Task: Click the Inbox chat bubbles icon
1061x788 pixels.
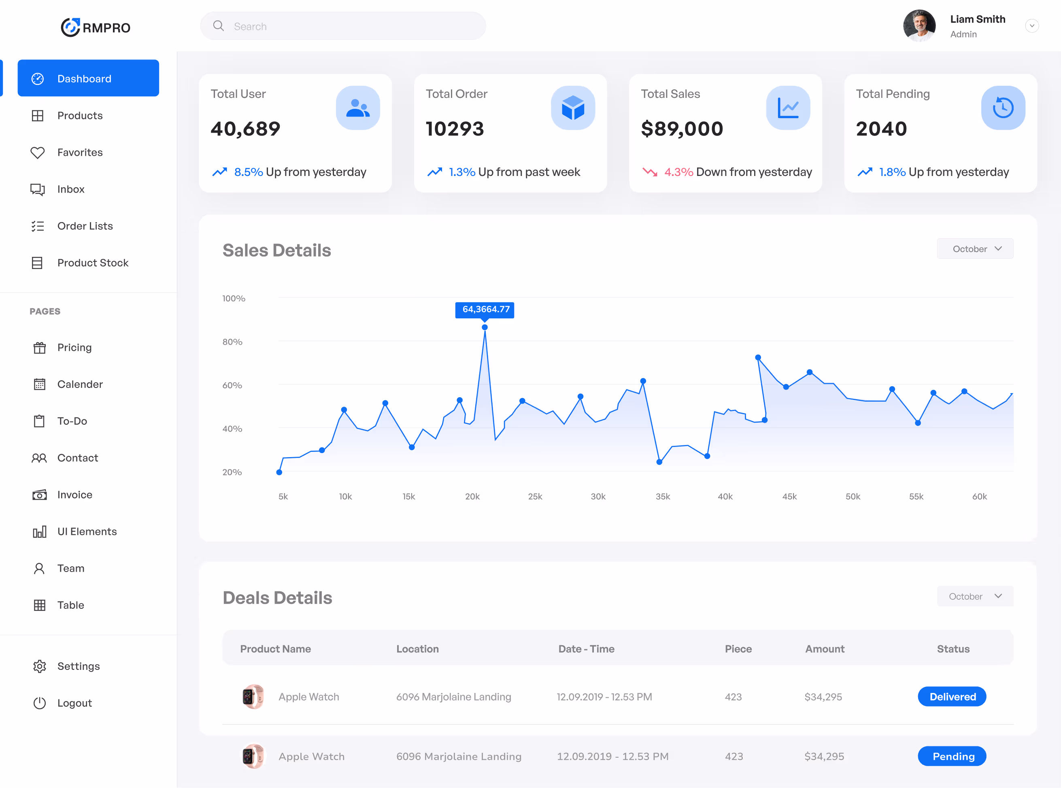Action: (37, 189)
